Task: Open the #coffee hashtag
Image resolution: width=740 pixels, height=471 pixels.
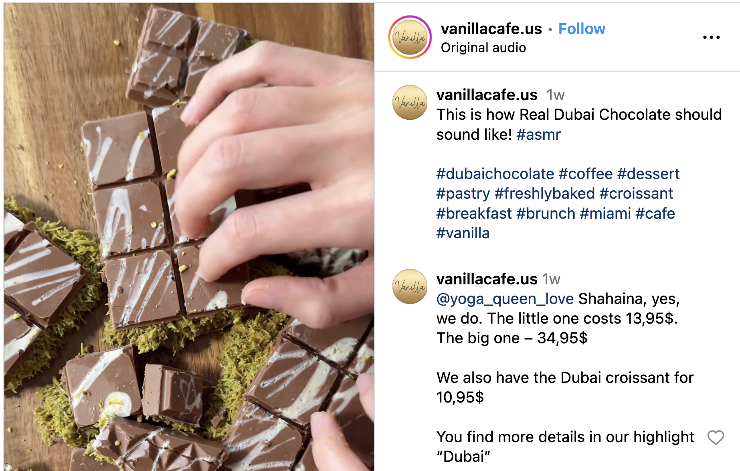Action: coord(586,174)
